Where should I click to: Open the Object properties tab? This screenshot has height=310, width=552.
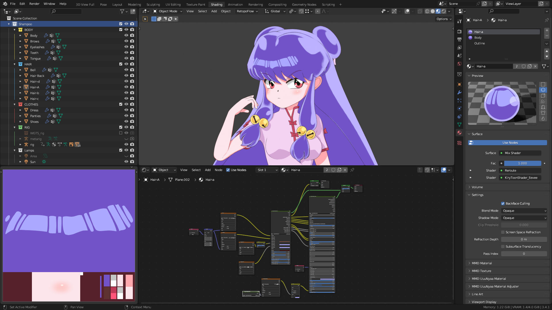[x=459, y=84]
